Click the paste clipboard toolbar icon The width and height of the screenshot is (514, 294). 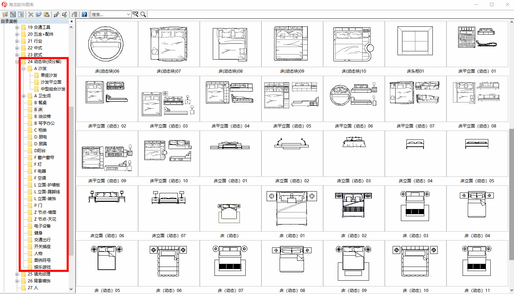(x=47, y=14)
